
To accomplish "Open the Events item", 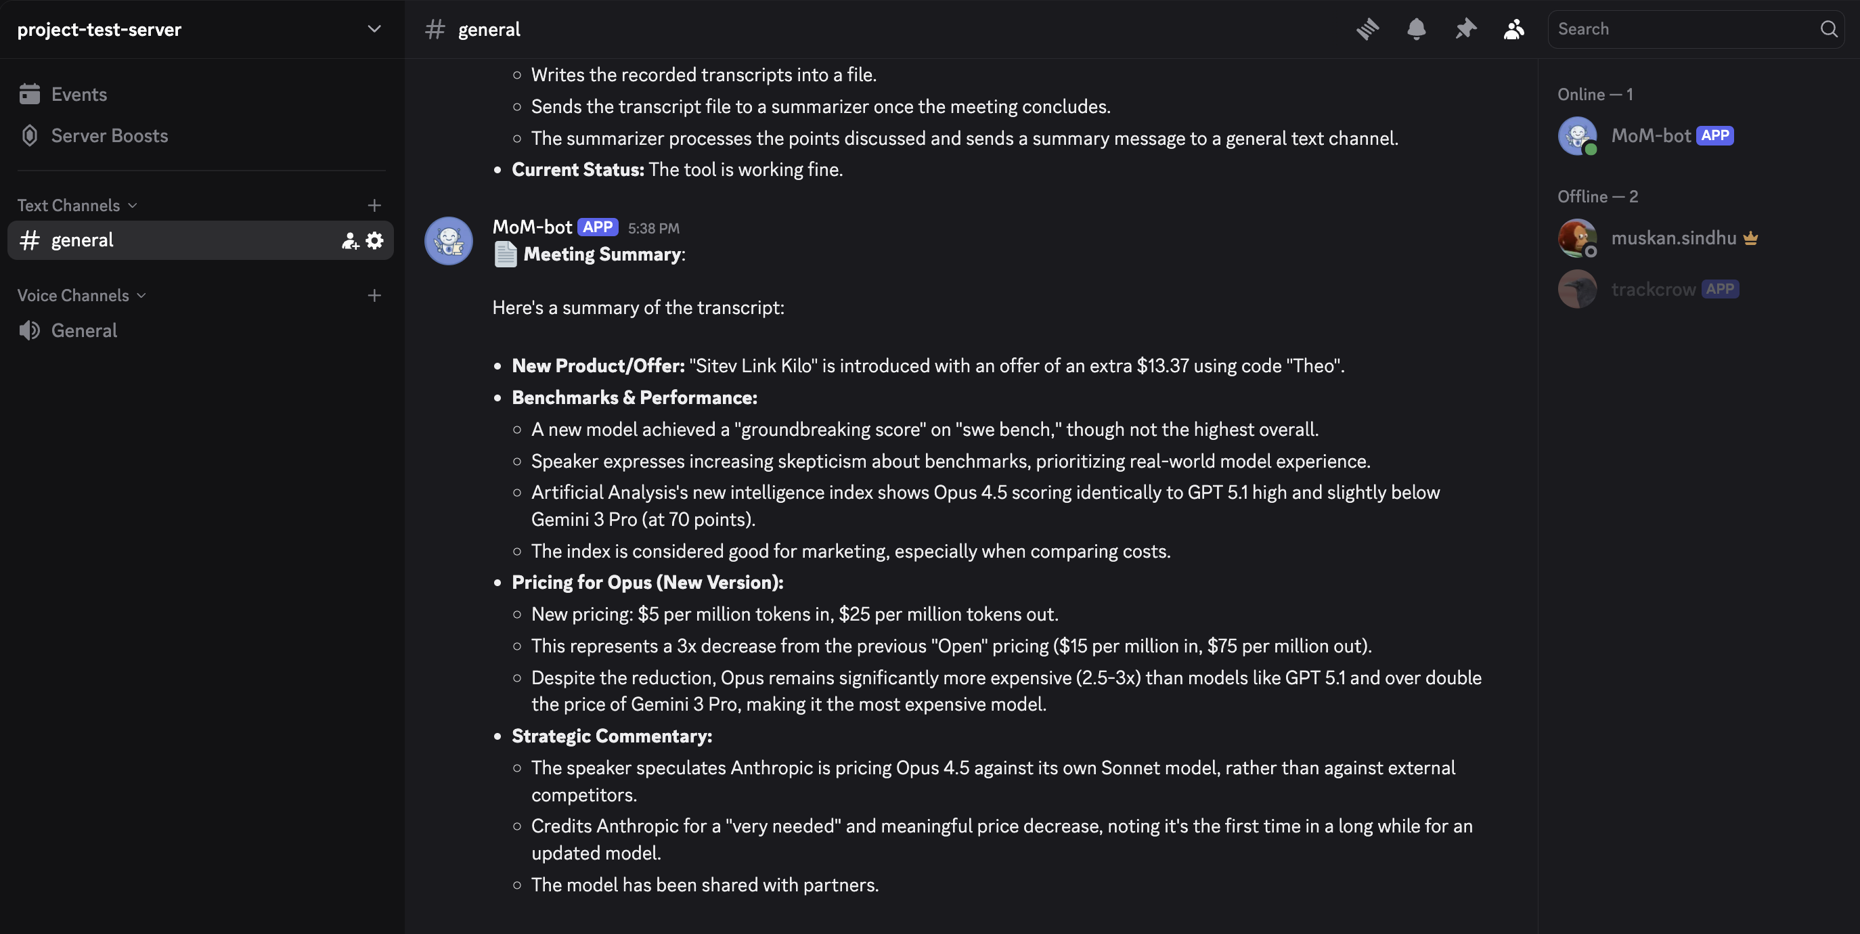I will tap(79, 95).
